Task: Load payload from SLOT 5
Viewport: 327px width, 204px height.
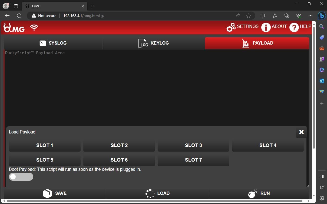Action: pos(45,160)
